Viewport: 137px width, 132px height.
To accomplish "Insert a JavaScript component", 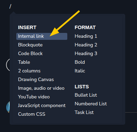I will [42, 106].
